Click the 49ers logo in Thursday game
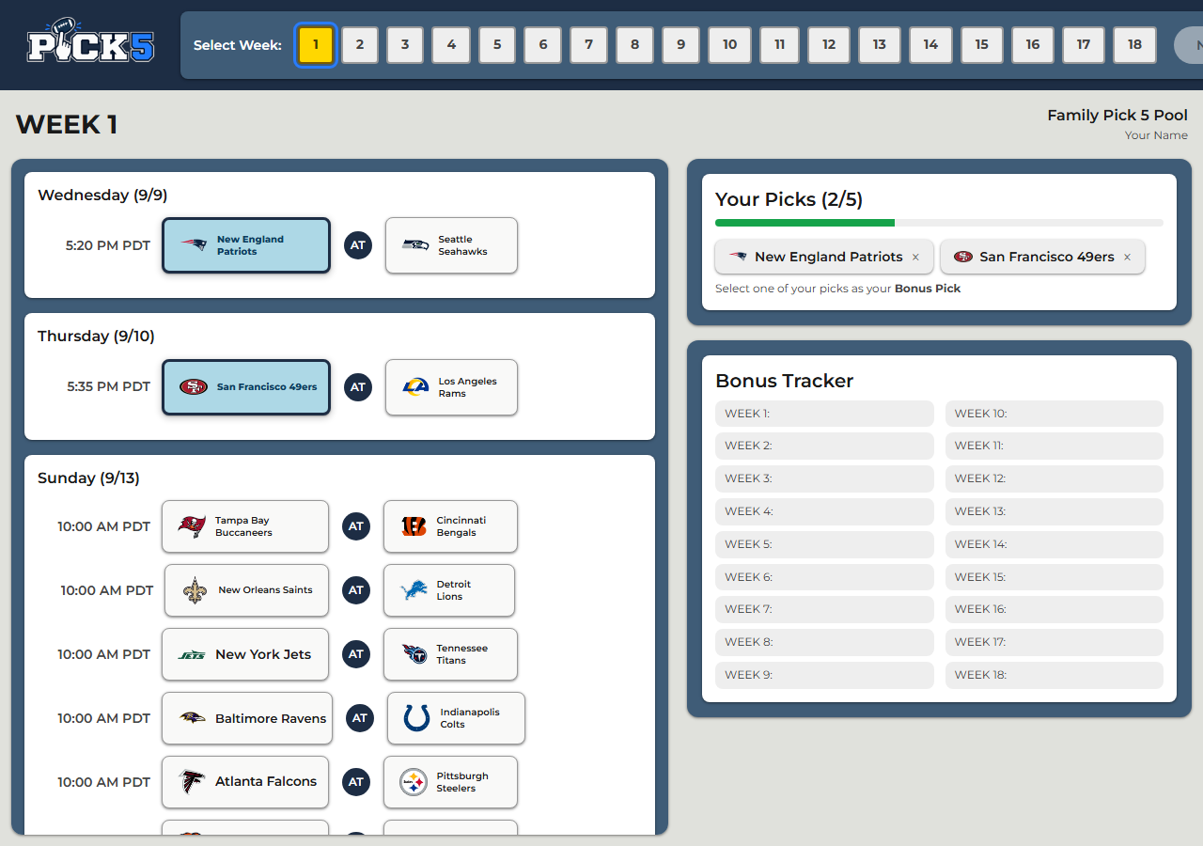Image resolution: width=1203 pixels, height=846 pixels. [194, 387]
